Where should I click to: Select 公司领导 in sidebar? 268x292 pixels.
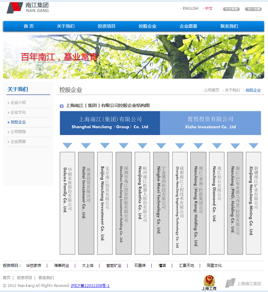tap(18, 132)
